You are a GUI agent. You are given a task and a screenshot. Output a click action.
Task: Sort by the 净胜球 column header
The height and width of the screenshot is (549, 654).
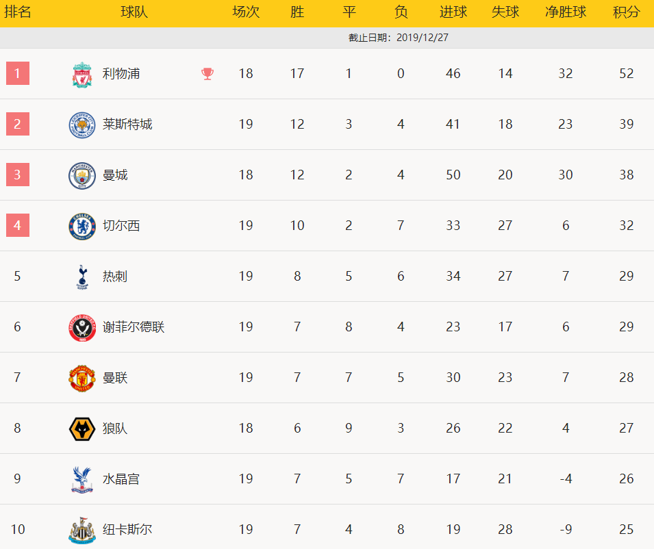tap(566, 12)
